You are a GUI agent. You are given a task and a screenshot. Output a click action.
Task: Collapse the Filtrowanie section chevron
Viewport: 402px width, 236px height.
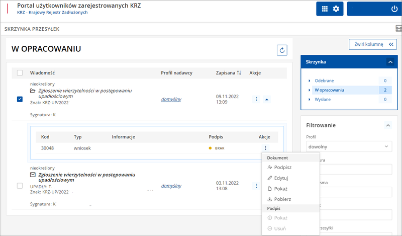(x=387, y=125)
